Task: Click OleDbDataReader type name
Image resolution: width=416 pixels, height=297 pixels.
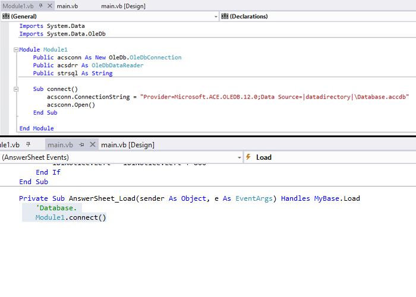Action: point(117,65)
